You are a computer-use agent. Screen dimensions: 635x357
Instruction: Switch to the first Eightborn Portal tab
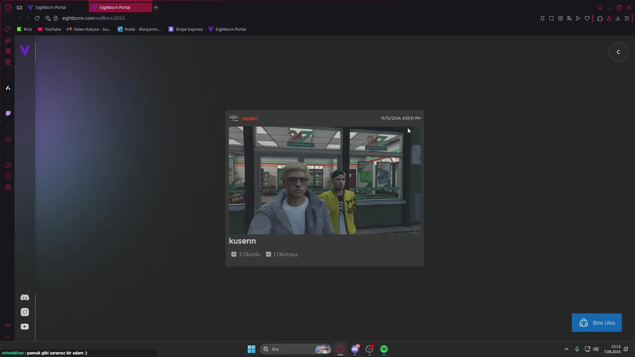pos(57,7)
